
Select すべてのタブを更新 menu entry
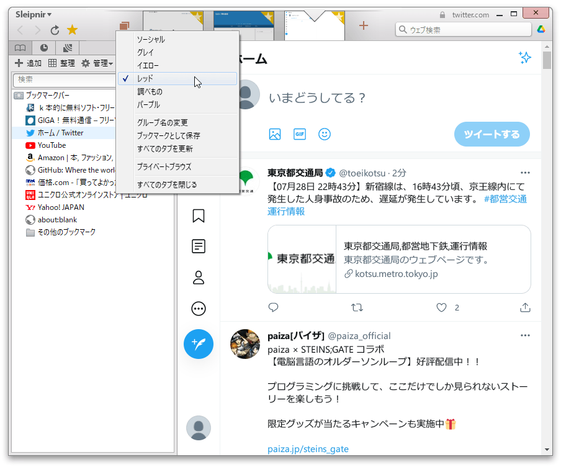pyautogui.click(x=177, y=148)
